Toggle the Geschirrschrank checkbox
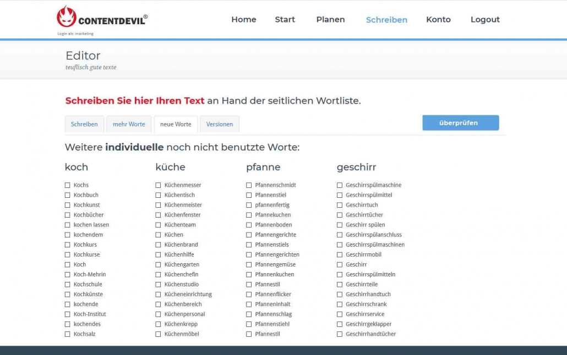 click(340, 304)
